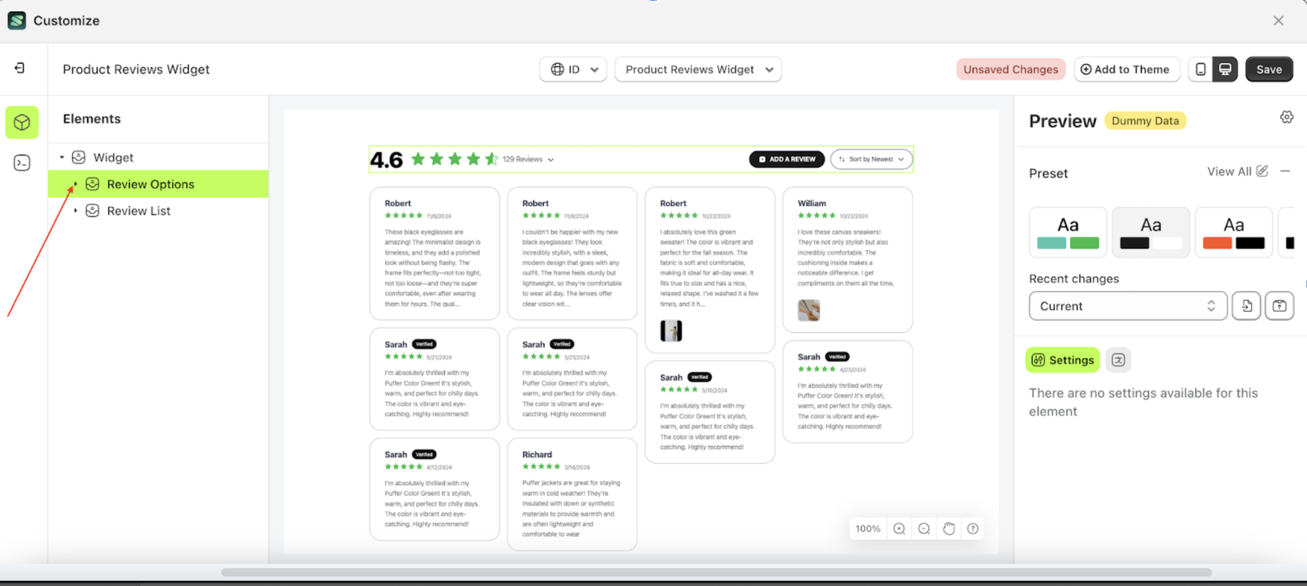Zoom in using the magnifier plus icon
The width and height of the screenshot is (1307, 586).
pyautogui.click(x=899, y=529)
